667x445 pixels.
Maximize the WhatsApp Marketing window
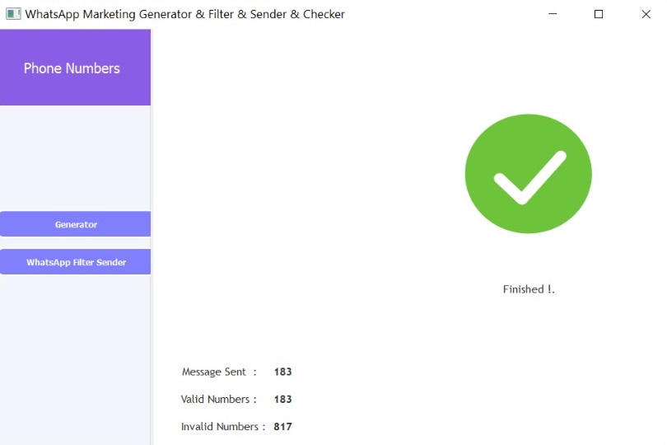point(599,14)
